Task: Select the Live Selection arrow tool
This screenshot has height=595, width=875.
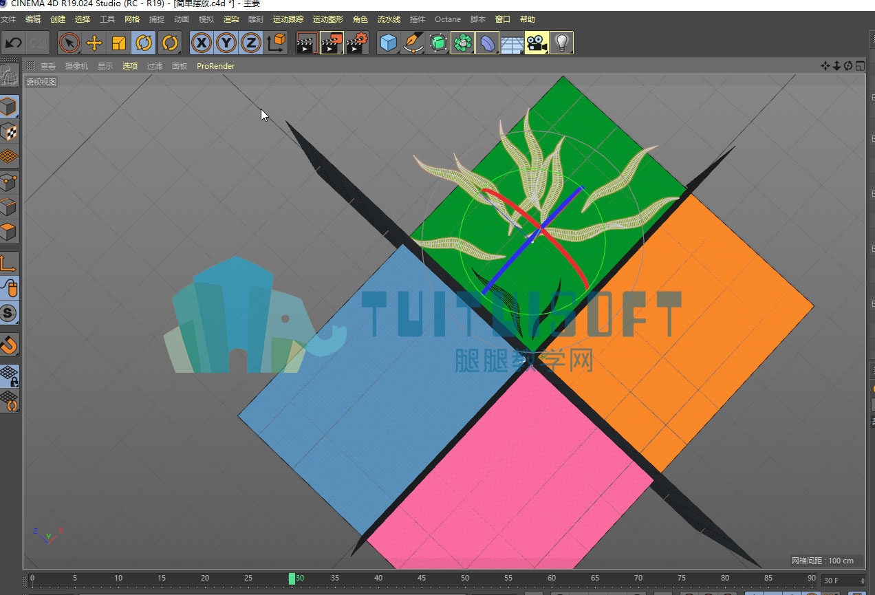Action: [69, 43]
